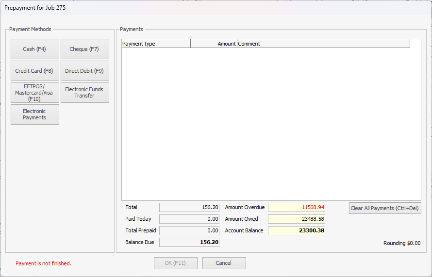Viewport: 432px width, 277px height.
Task: Click the 'Payments' group label
Action: pos(132,29)
